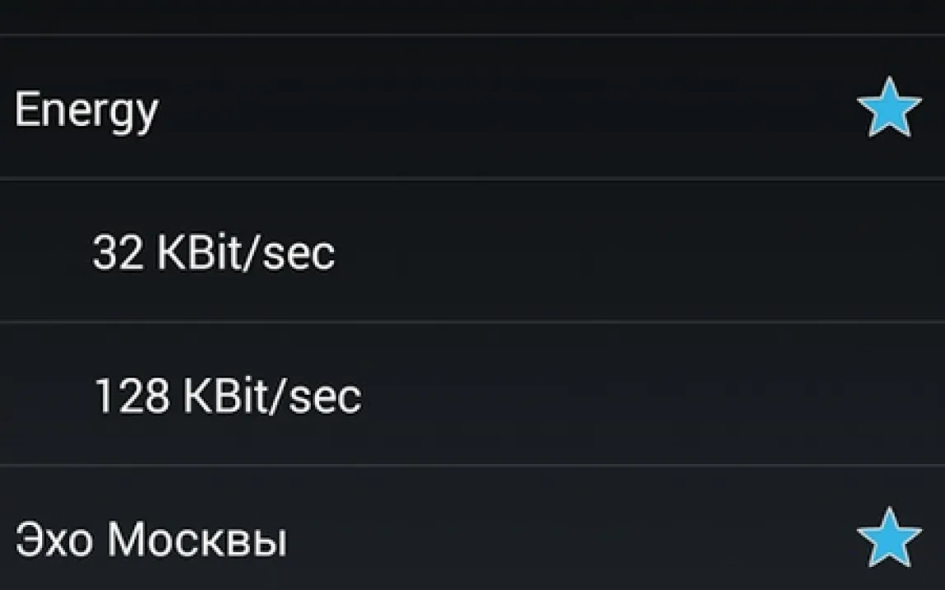Select the 32 KBit/sec stream
The width and height of the screenshot is (945, 590).
pyautogui.click(x=214, y=251)
